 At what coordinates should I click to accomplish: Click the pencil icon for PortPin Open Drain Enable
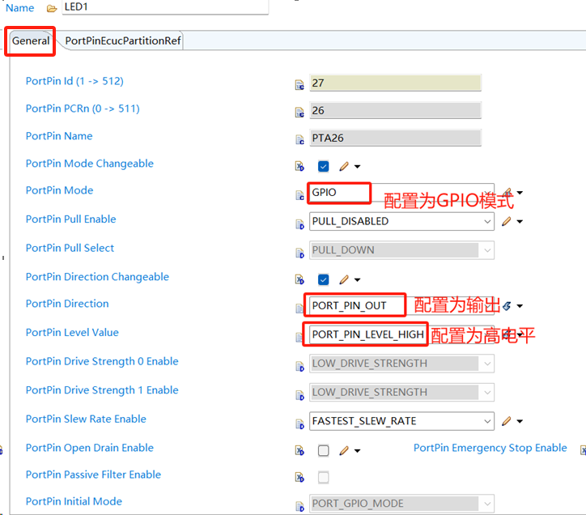[344, 451]
